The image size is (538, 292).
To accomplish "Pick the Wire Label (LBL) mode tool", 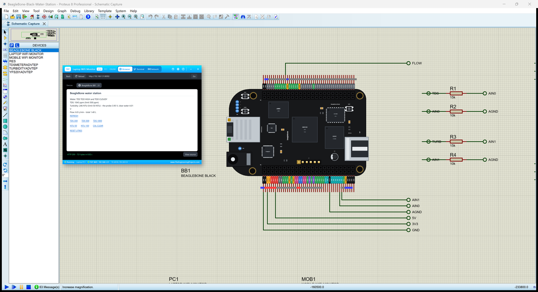I will [5, 50].
